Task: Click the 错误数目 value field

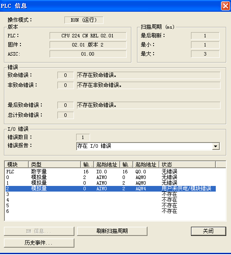Action: click(83, 137)
